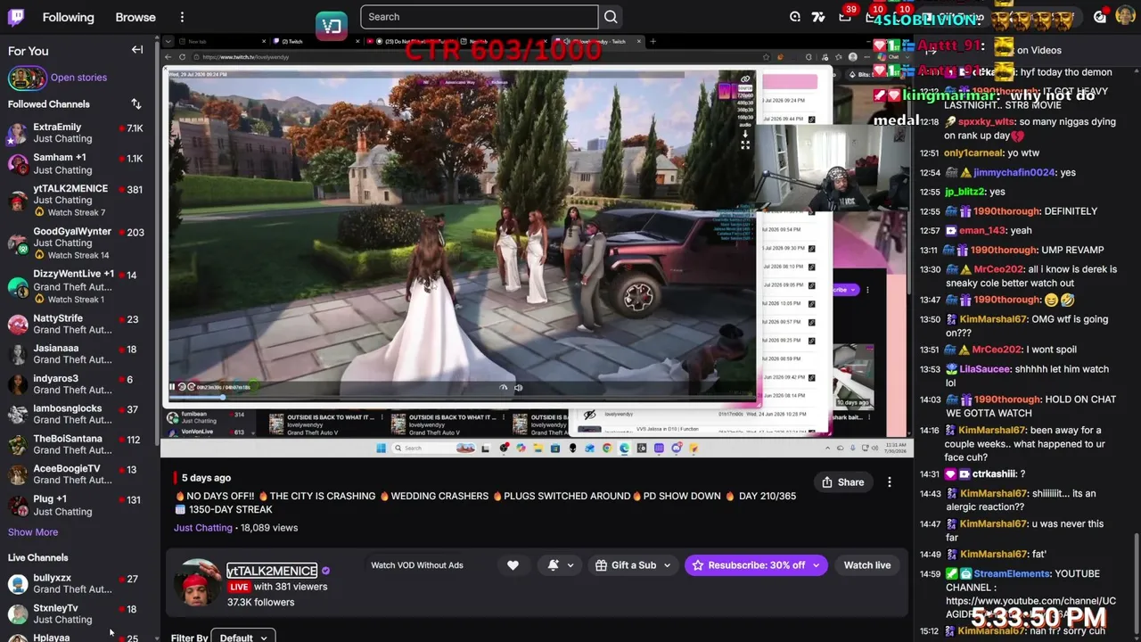Click Watch VOD Without Ads button
The width and height of the screenshot is (1141, 642).
point(417,565)
